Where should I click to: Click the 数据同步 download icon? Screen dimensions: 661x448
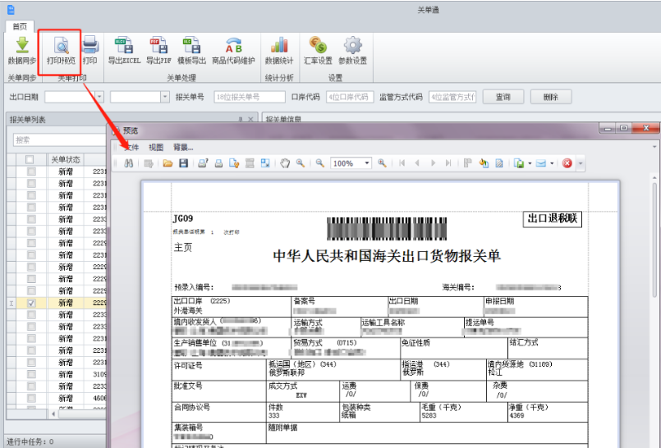pyautogui.click(x=22, y=45)
